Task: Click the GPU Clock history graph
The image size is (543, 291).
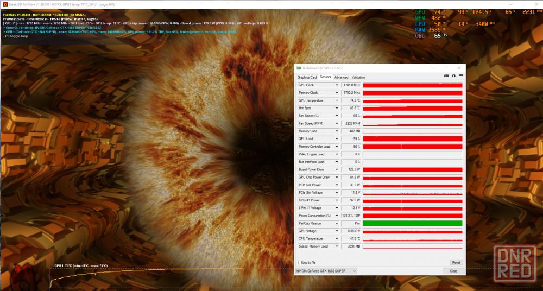Action: click(413, 85)
